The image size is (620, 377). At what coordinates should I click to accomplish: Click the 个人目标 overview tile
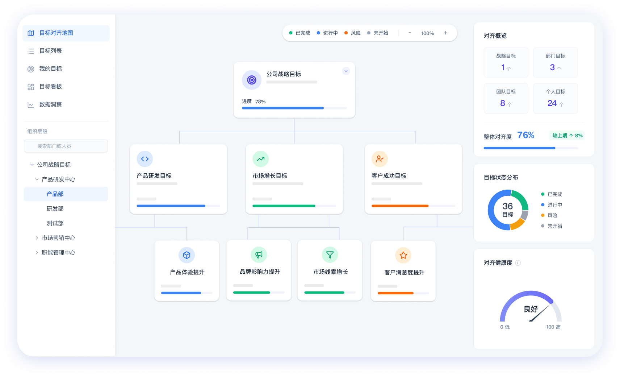[556, 98]
